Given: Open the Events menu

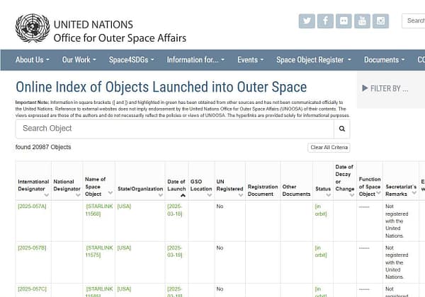Looking at the screenshot, I should [251, 60].
